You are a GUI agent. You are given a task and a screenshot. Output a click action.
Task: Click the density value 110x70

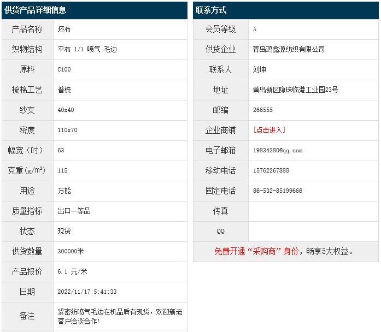67,130
